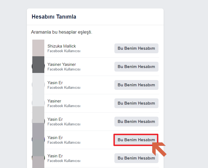Choose Bu Benim Hesabım beside Yasiner Yasiner
Screen dimensions: 208x168
[136, 67]
